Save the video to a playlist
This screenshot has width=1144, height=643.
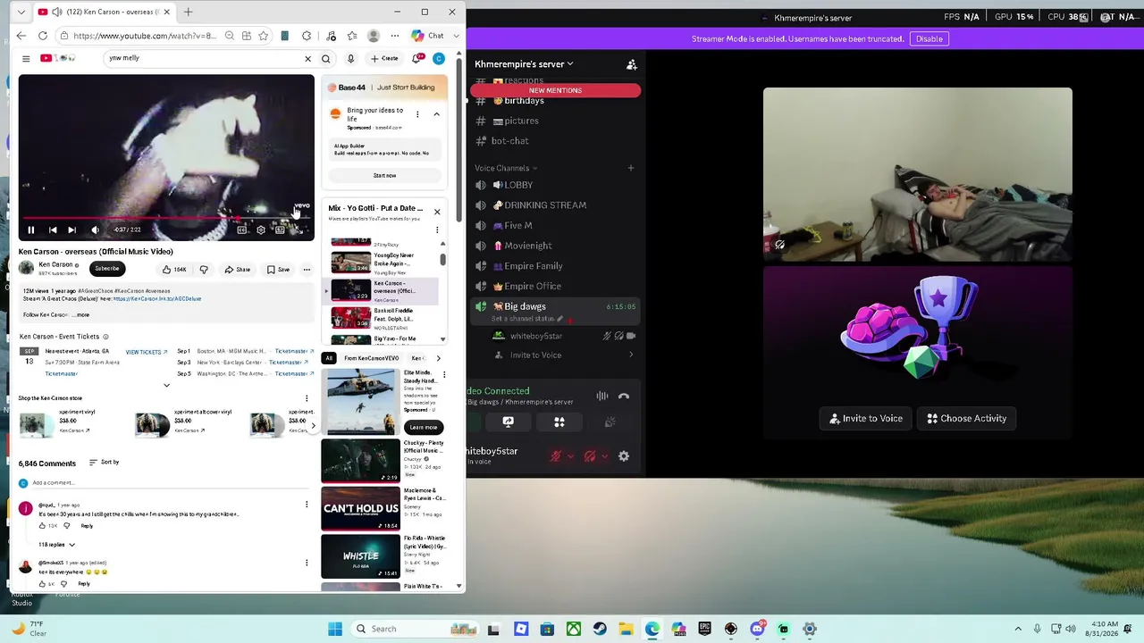(x=278, y=270)
